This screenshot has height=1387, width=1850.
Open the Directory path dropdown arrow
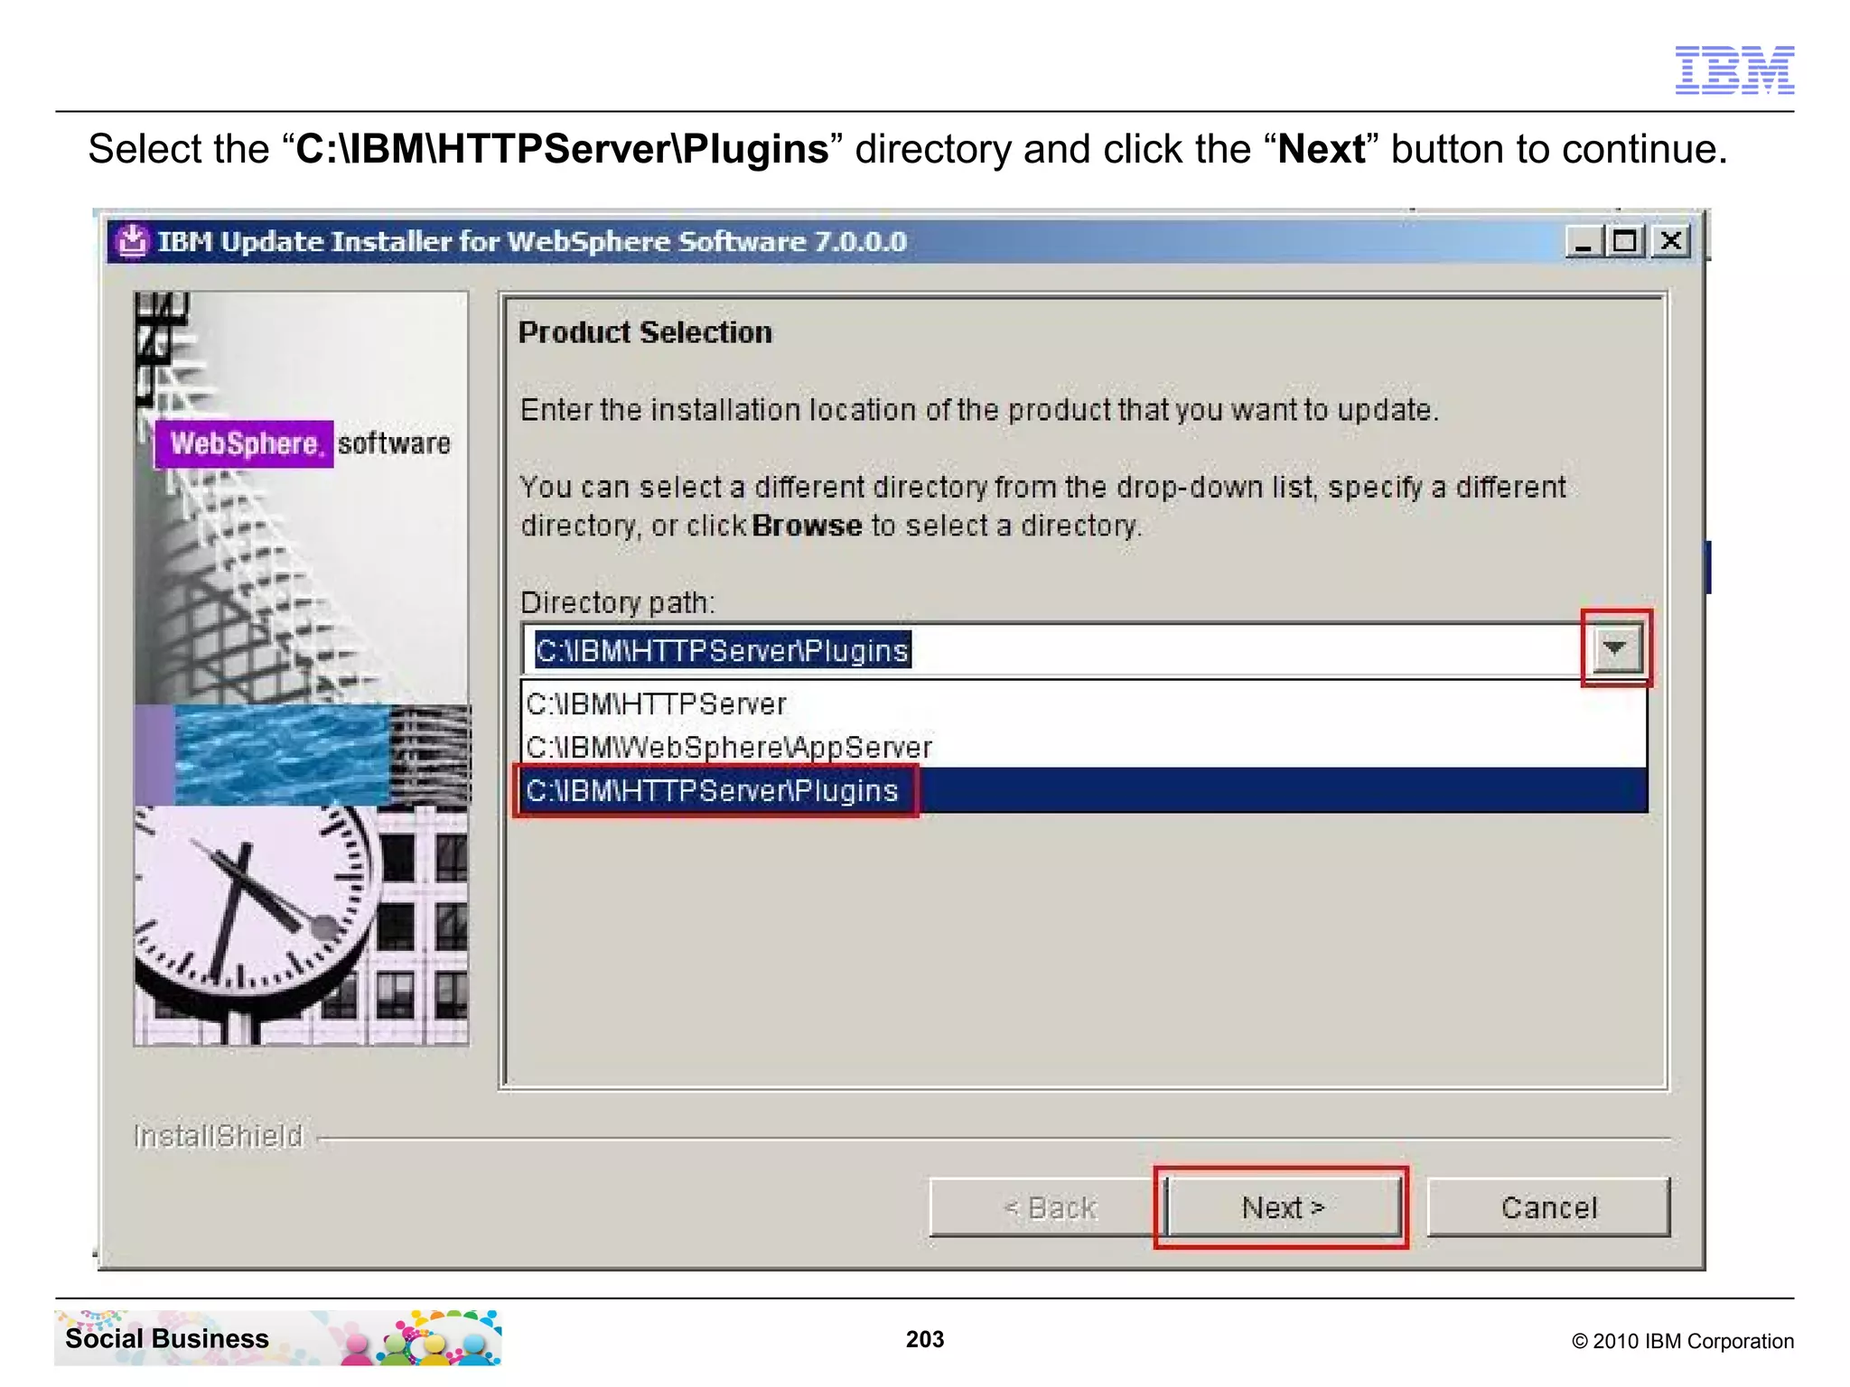pyautogui.click(x=1615, y=648)
